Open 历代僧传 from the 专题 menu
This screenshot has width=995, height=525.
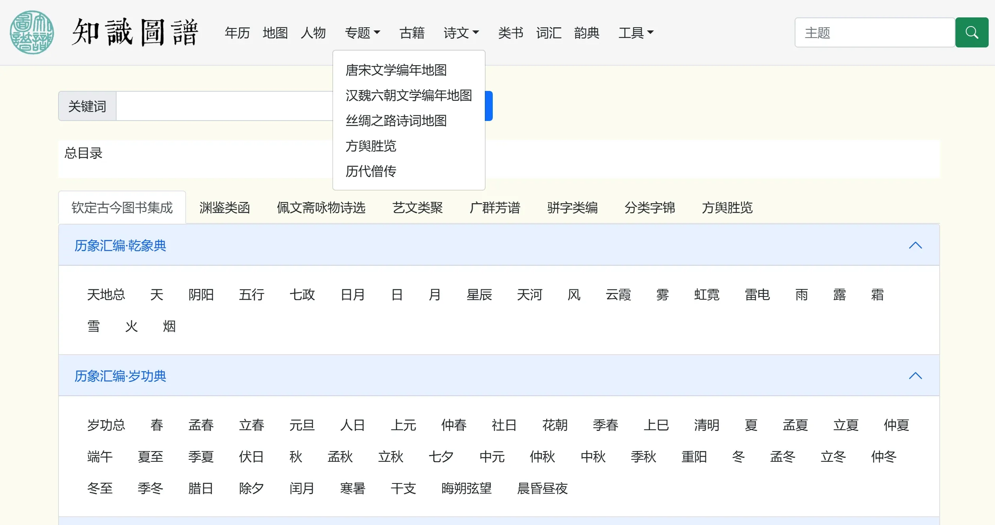tap(371, 171)
